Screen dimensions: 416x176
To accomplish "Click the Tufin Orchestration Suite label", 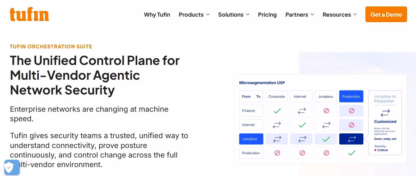I will point(51,46).
